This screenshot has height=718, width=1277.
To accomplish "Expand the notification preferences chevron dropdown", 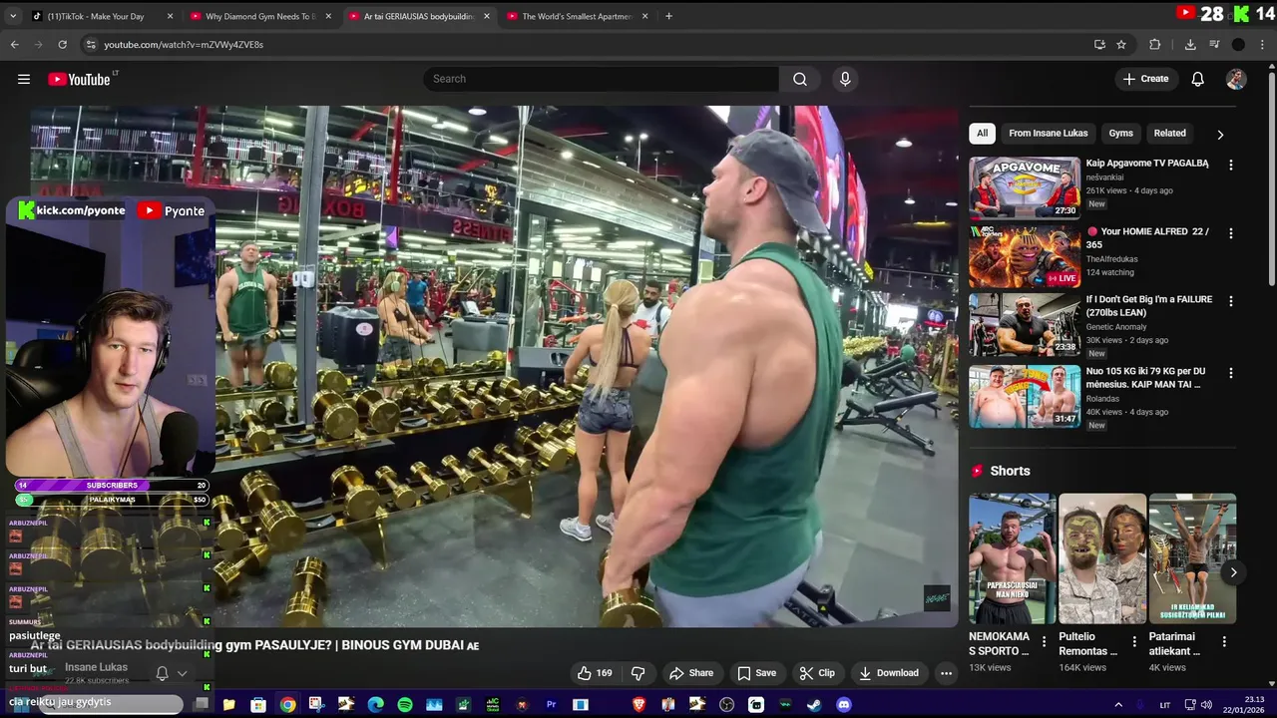I will tap(182, 673).
